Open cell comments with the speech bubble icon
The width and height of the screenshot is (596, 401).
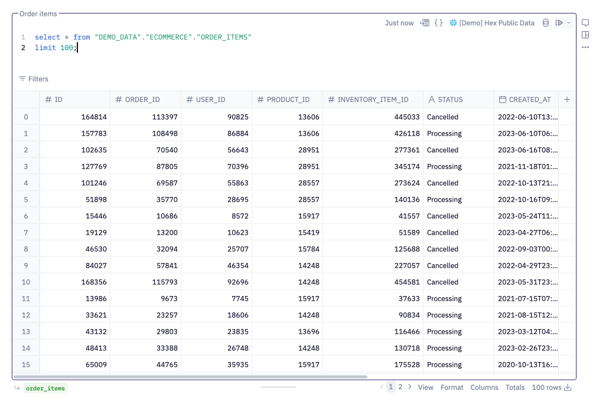[x=585, y=23]
